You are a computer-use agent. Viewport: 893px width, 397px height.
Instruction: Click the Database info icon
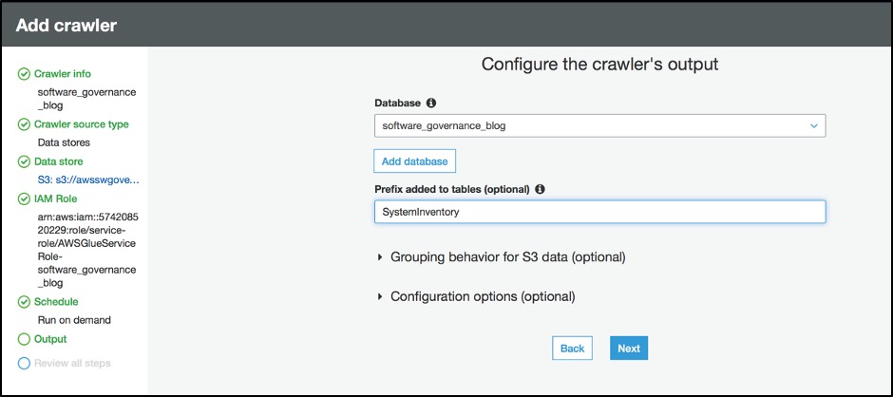pos(431,104)
